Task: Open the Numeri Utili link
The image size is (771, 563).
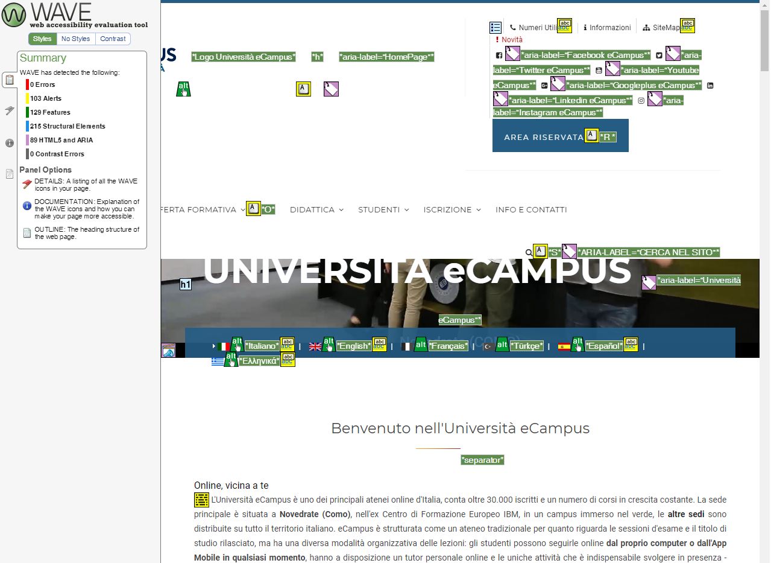Action: tap(534, 28)
